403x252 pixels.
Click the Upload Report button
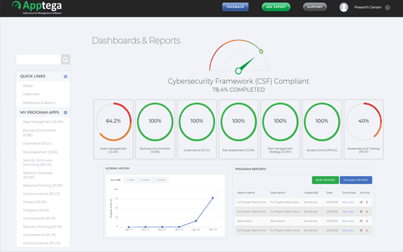(356, 180)
